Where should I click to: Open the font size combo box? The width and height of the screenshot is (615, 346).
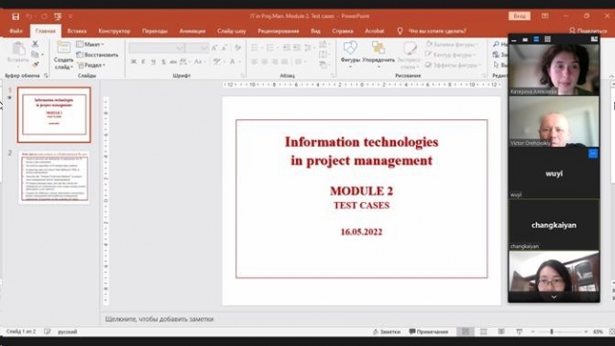click(197, 48)
